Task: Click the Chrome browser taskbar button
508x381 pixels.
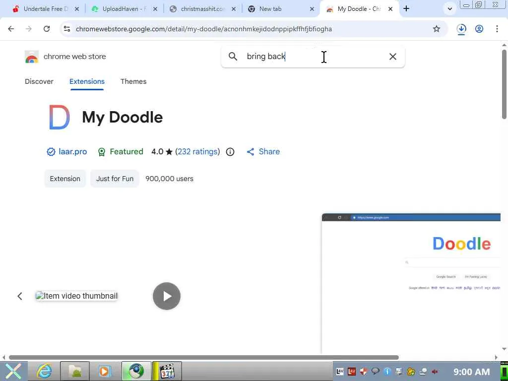Action: [x=136, y=371]
